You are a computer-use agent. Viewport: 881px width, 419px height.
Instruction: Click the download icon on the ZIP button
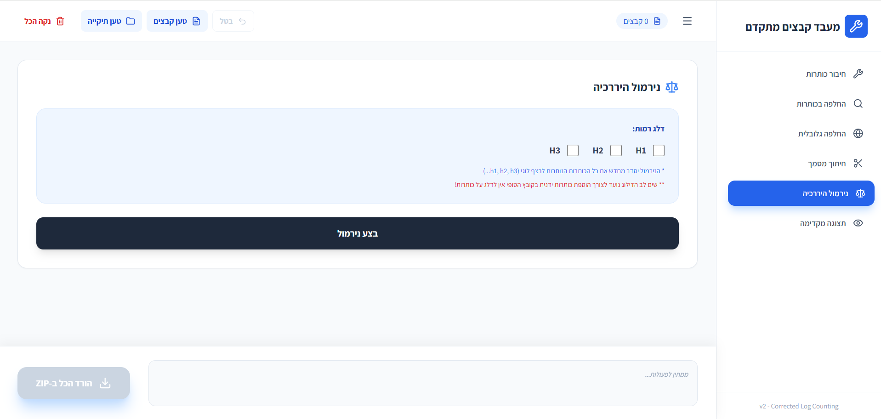105,383
